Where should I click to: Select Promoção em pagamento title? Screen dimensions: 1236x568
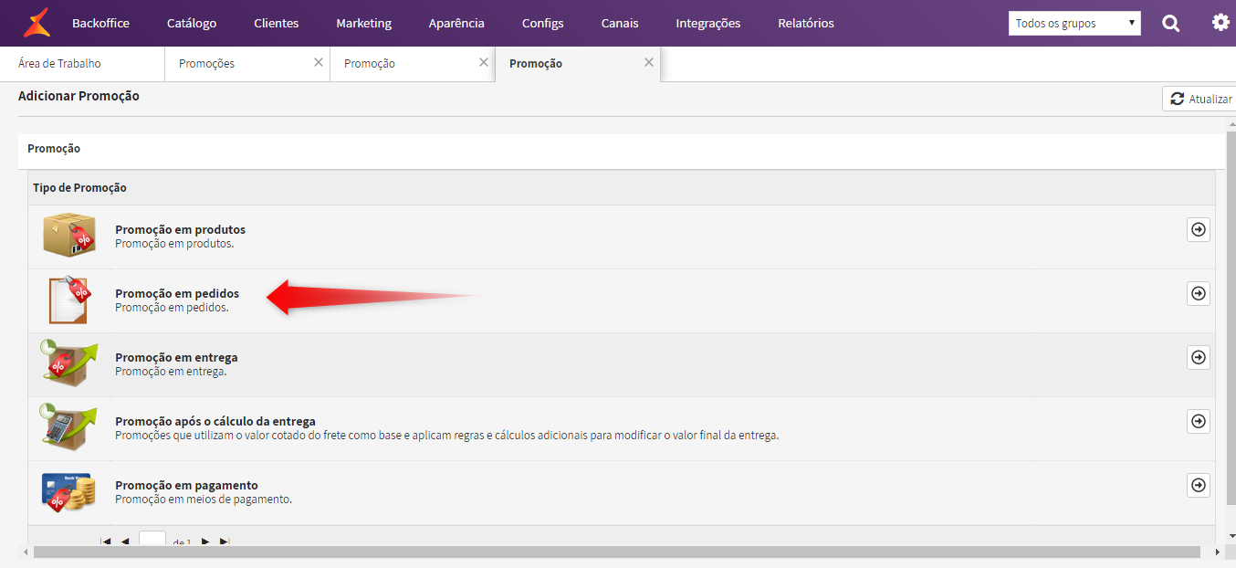[x=186, y=485]
